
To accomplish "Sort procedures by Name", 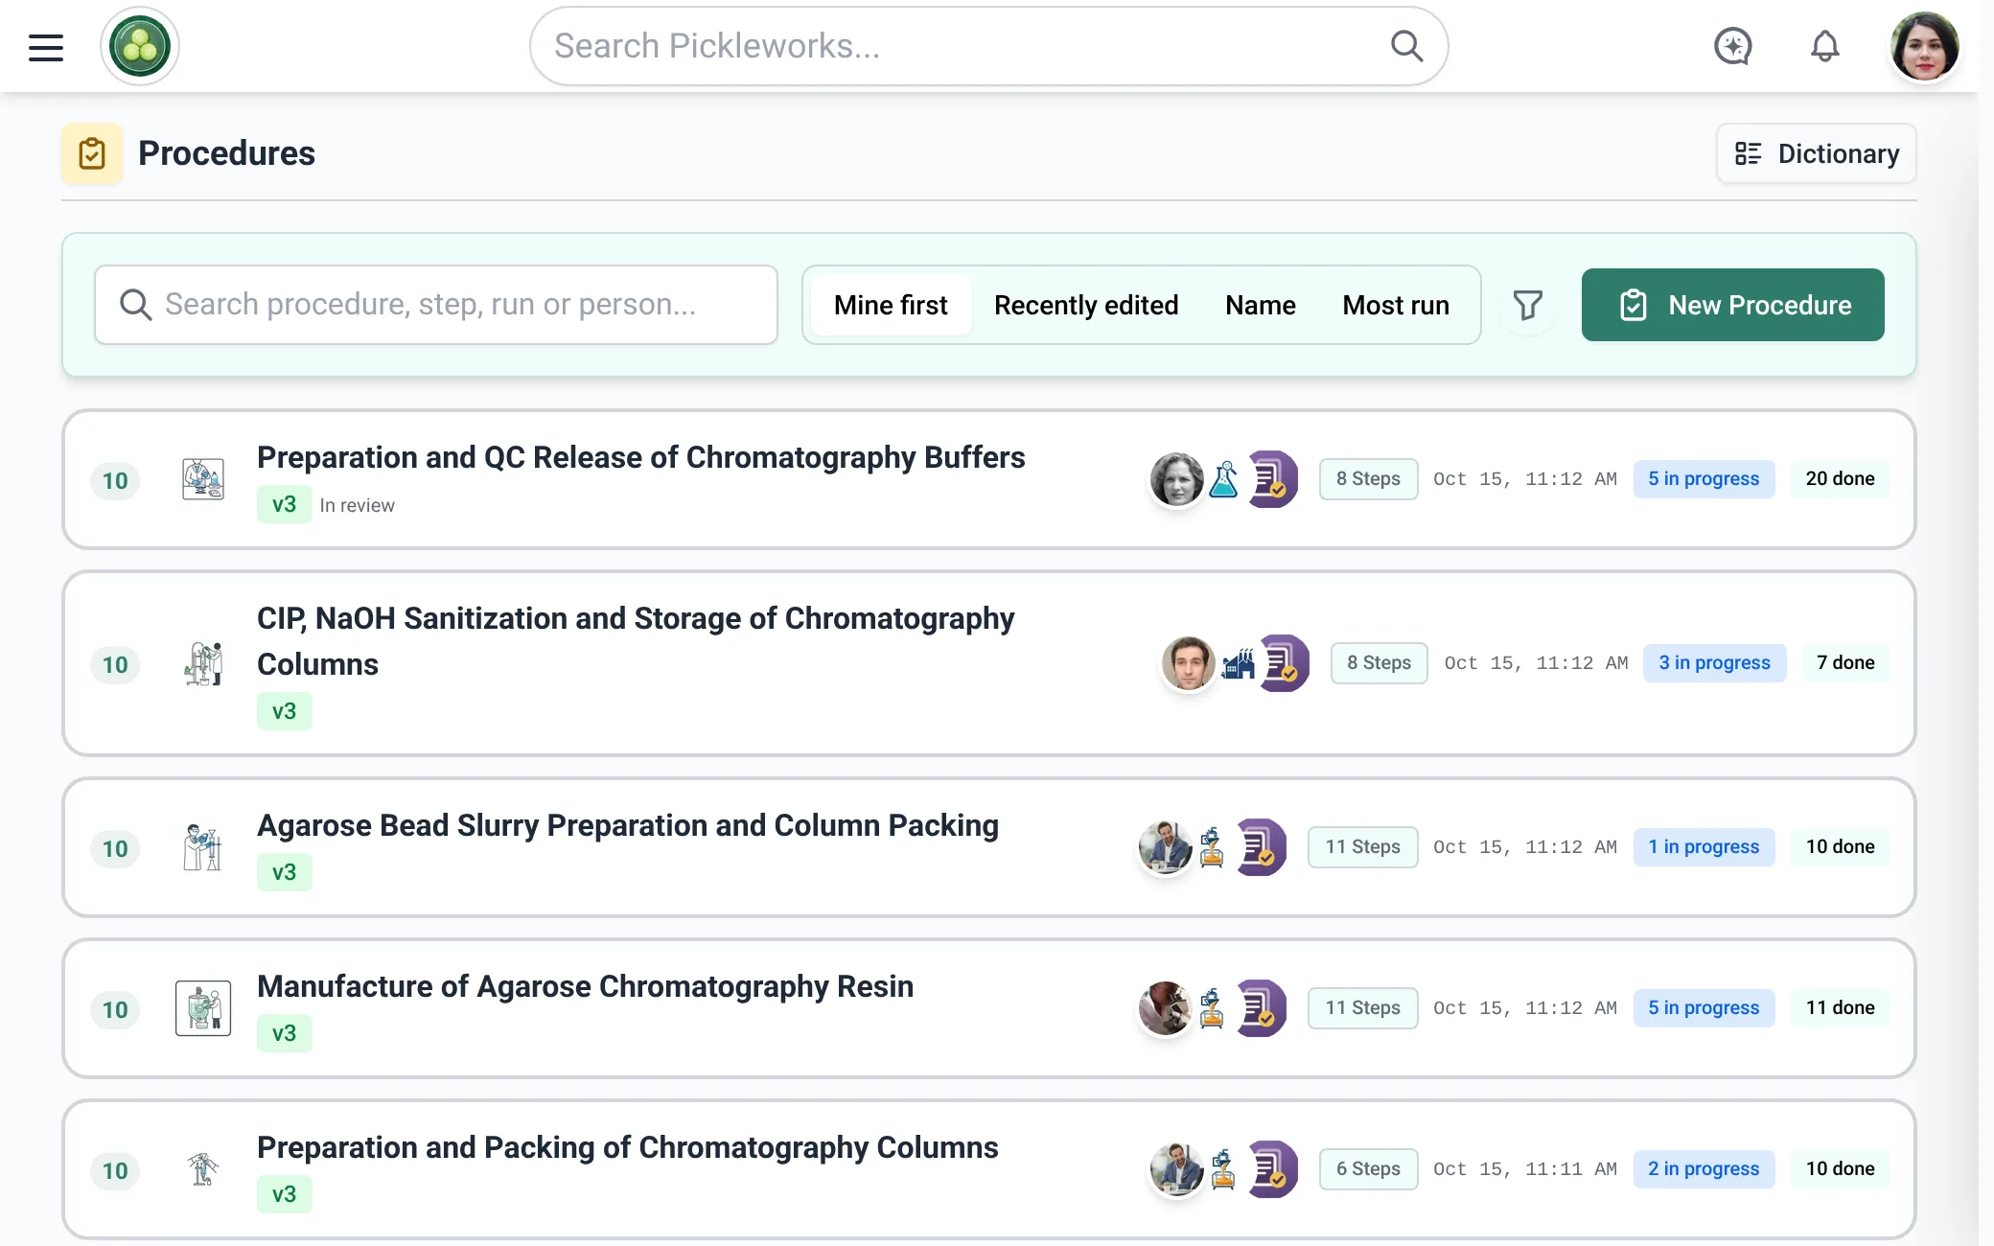I will 1260,305.
